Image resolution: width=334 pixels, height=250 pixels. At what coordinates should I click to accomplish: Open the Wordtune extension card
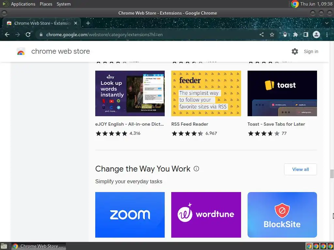[206, 215]
